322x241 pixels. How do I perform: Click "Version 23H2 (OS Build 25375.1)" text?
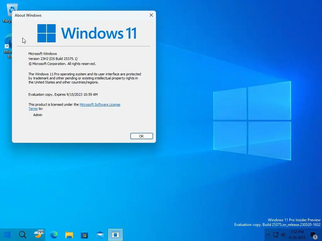[53, 59]
